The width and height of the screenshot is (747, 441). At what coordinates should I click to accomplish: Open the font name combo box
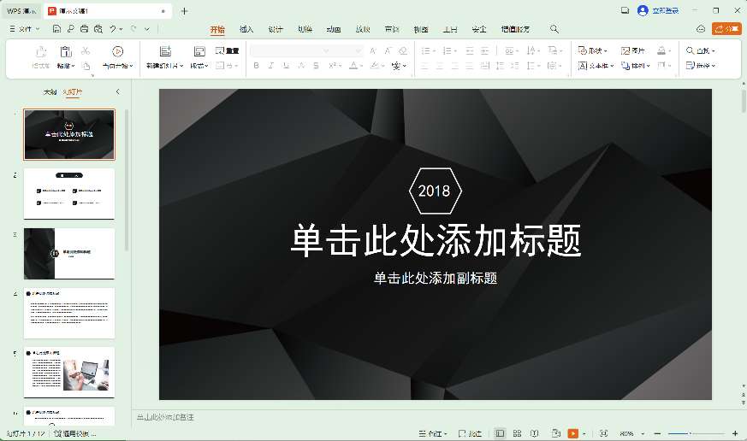click(x=291, y=50)
